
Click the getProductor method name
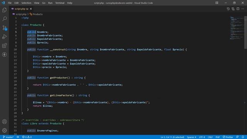[59, 78]
